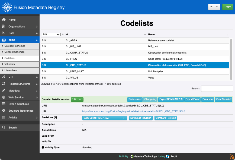Select the CL_CONF_STATUS row
Viewport: 235px width, 160px height.
click(x=135, y=53)
